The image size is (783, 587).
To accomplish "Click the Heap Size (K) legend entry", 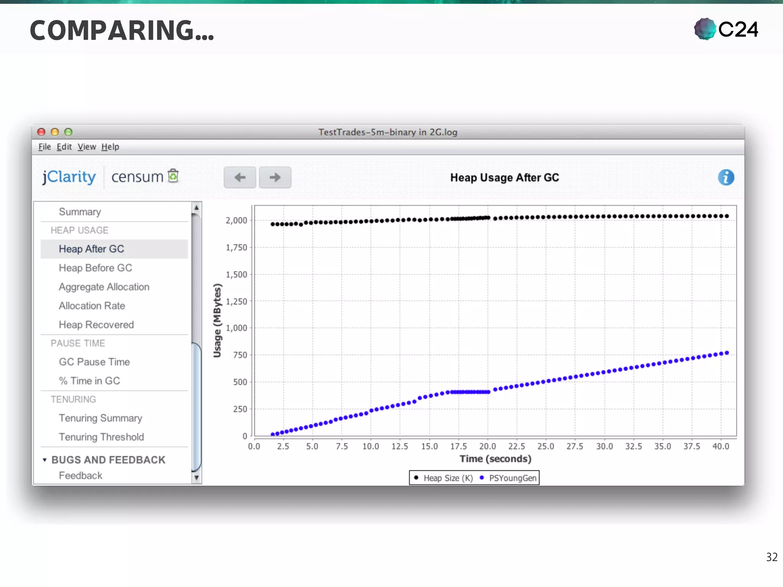I will click(x=448, y=478).
